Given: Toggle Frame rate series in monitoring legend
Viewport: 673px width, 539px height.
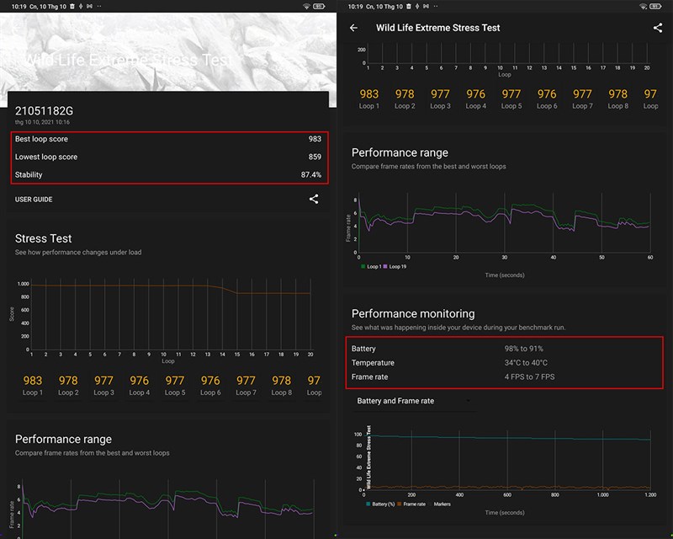Looking at the screenshot, I should (413, 504).
